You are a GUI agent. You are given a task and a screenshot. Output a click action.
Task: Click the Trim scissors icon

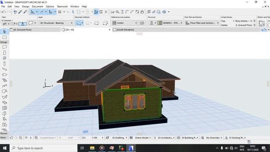pyautogui.click(x=113, y=12)
